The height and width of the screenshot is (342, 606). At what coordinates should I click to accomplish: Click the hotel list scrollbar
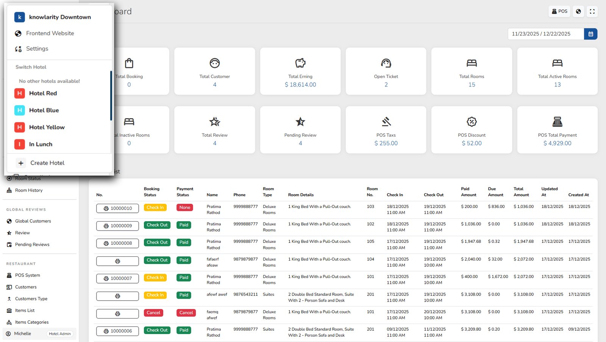[x=111, y=95]
